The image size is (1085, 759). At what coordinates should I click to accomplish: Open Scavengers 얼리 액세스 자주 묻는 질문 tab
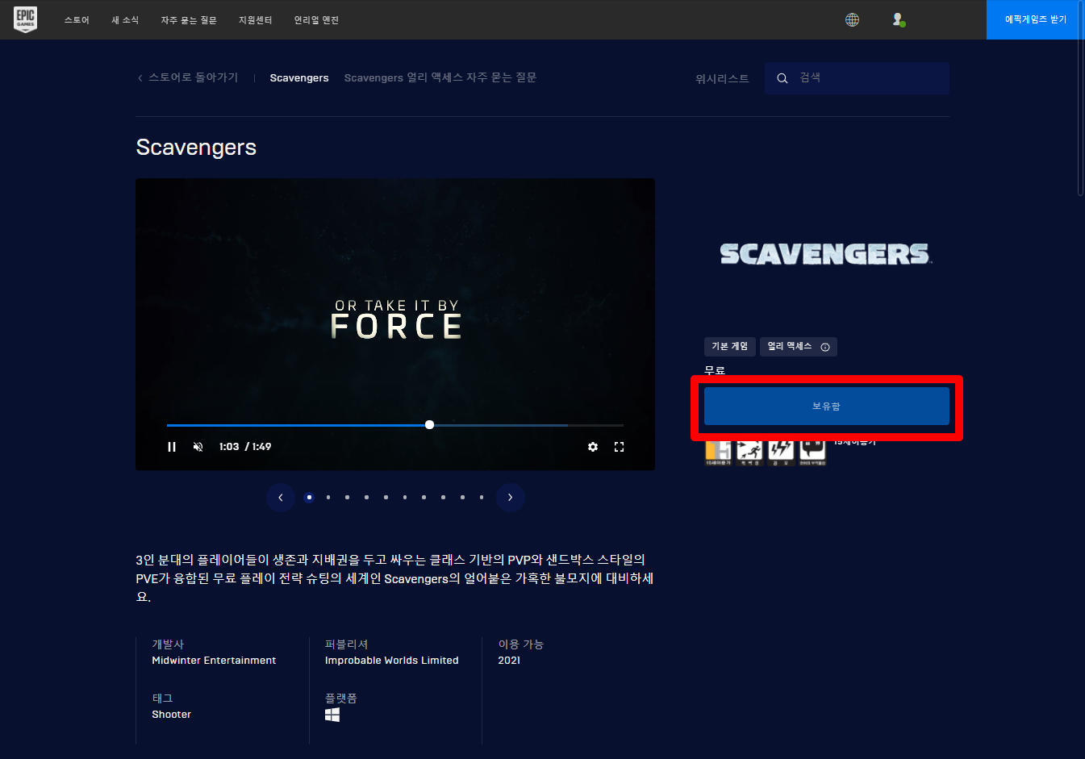[440, 77]
